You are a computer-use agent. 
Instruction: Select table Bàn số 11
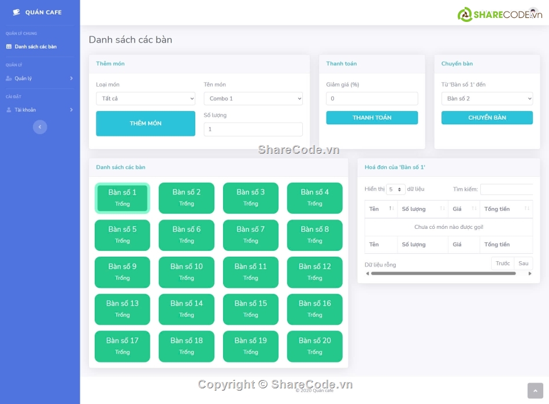pos(251,272)
